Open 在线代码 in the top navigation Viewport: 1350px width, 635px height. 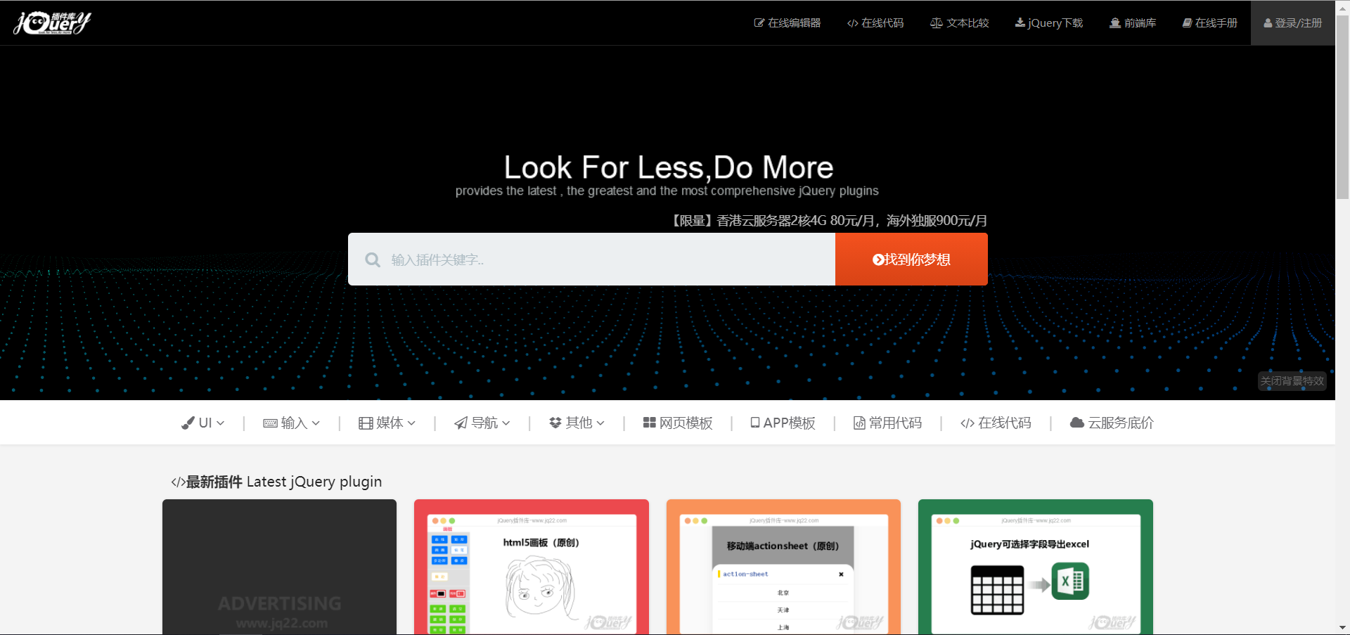tap(875, 23)
